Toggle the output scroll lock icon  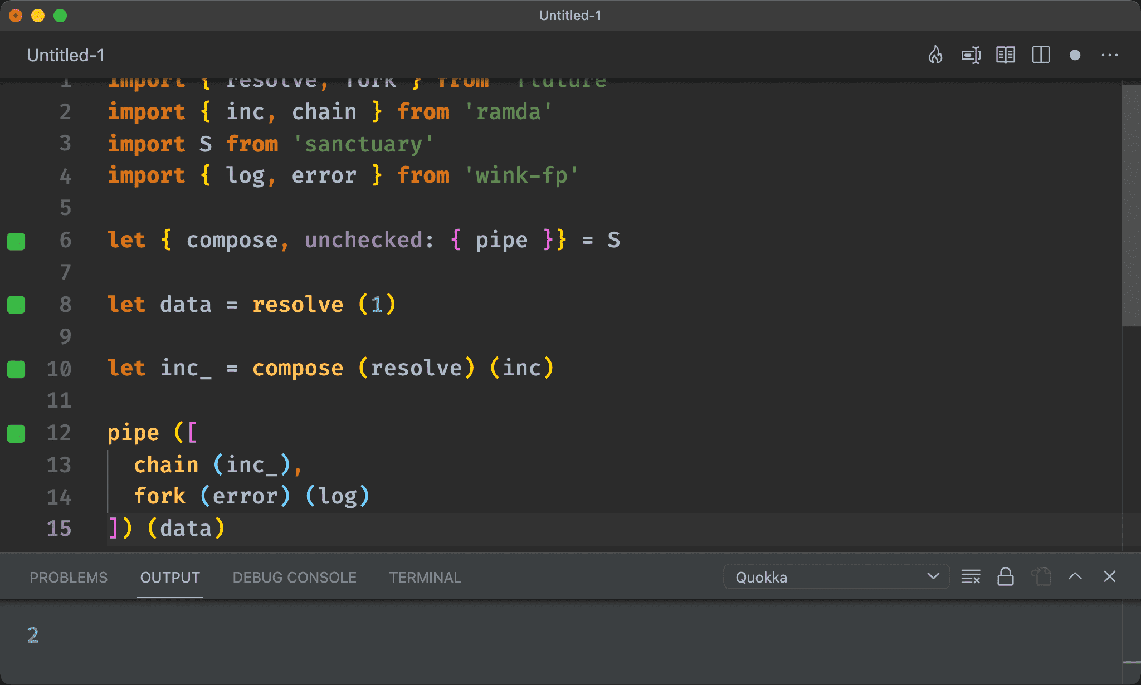1006,576
